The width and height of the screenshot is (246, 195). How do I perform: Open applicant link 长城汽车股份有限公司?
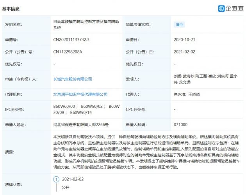[73, 79]
